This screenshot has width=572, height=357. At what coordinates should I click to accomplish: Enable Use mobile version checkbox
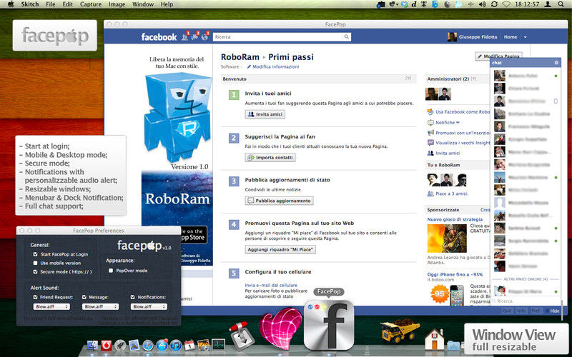(35, 263)
